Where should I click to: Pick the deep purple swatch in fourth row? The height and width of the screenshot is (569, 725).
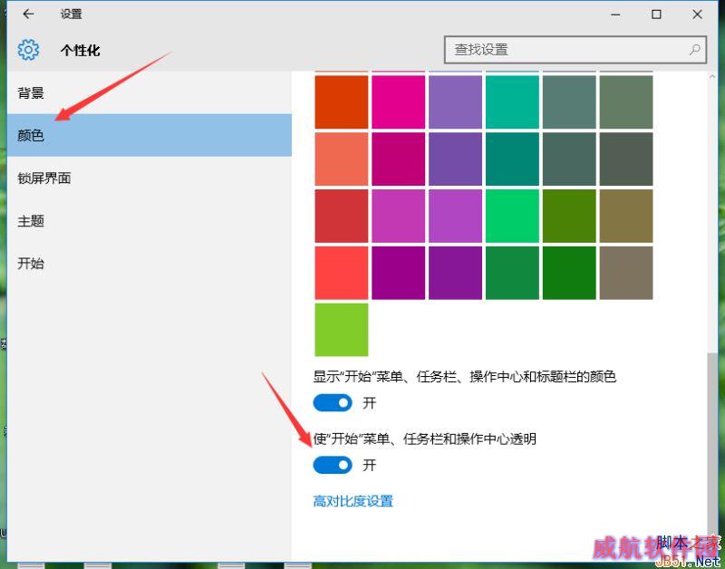(455, 273)
